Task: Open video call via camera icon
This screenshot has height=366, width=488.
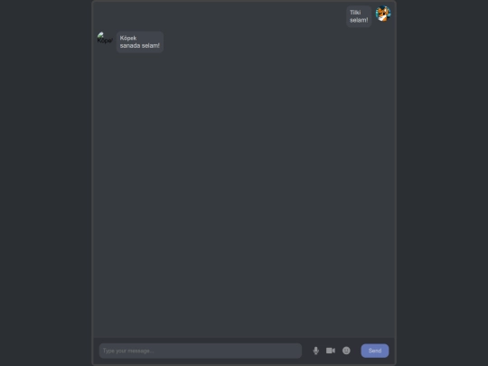Action: (x=331, y=351)
